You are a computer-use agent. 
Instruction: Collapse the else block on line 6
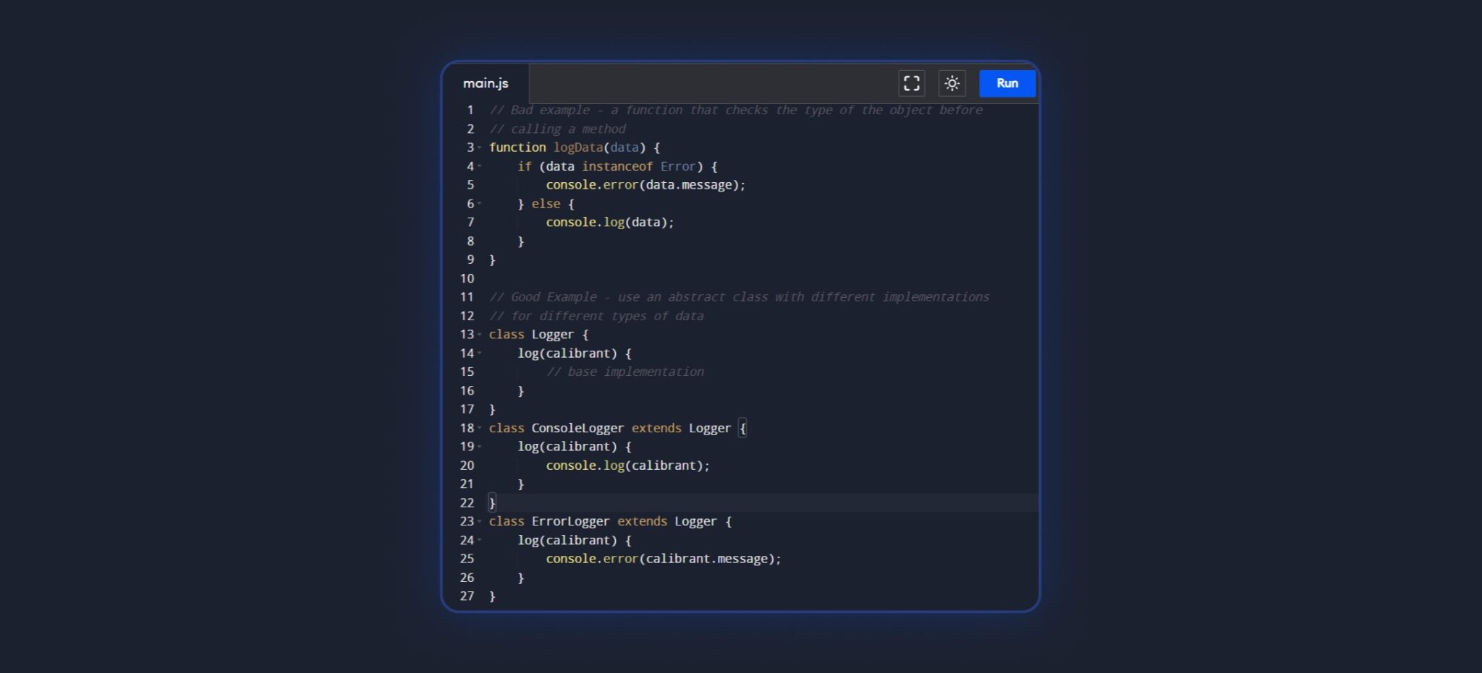480,204
